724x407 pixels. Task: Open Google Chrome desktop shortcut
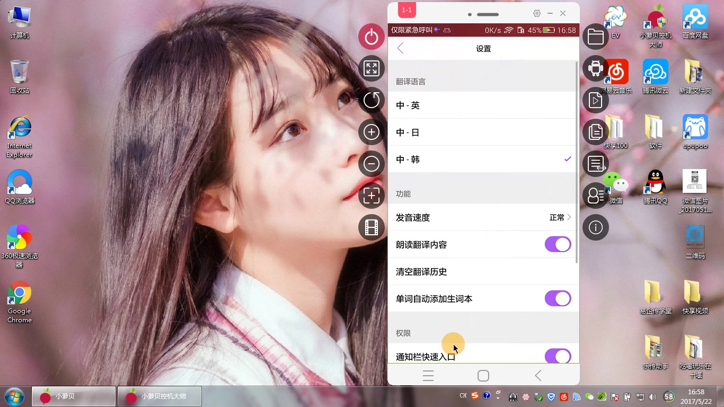tap(20, 302)
